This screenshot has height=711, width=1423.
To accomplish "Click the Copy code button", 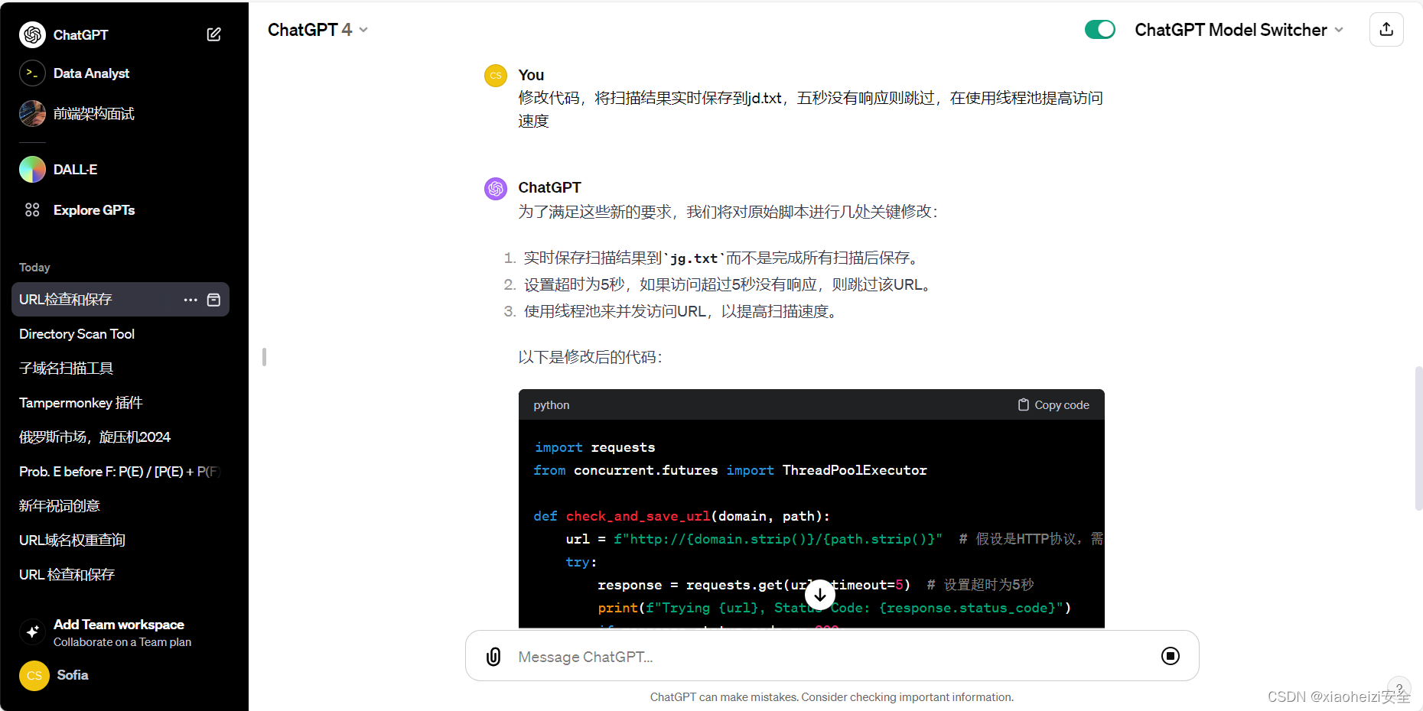I will click(x=1053, y=405).
